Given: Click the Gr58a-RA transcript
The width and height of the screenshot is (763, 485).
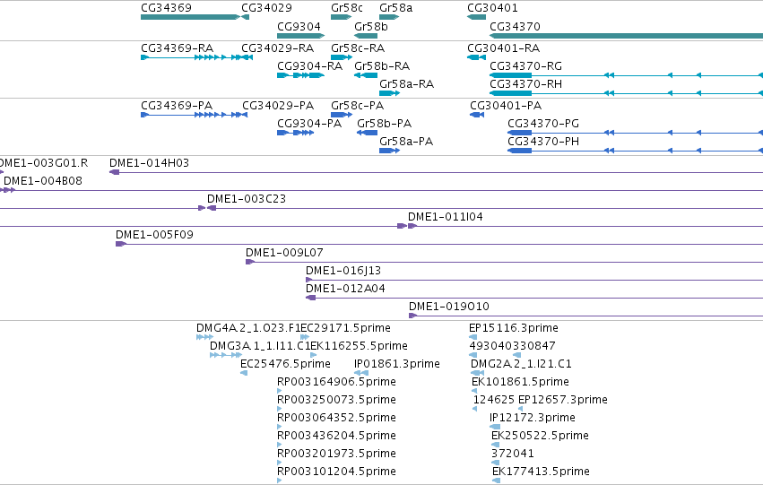Looking at the screenshot, I should point(389,93).
